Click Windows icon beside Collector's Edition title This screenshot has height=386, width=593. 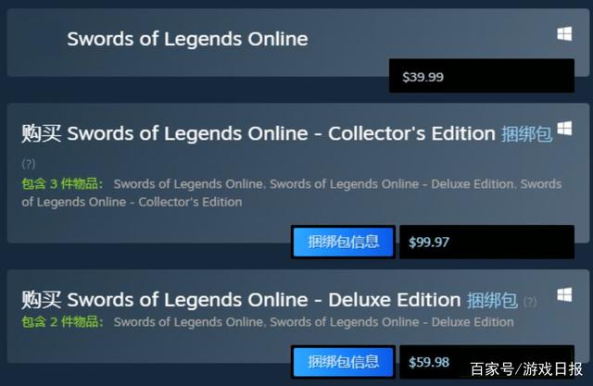click(x=564, y=128)
